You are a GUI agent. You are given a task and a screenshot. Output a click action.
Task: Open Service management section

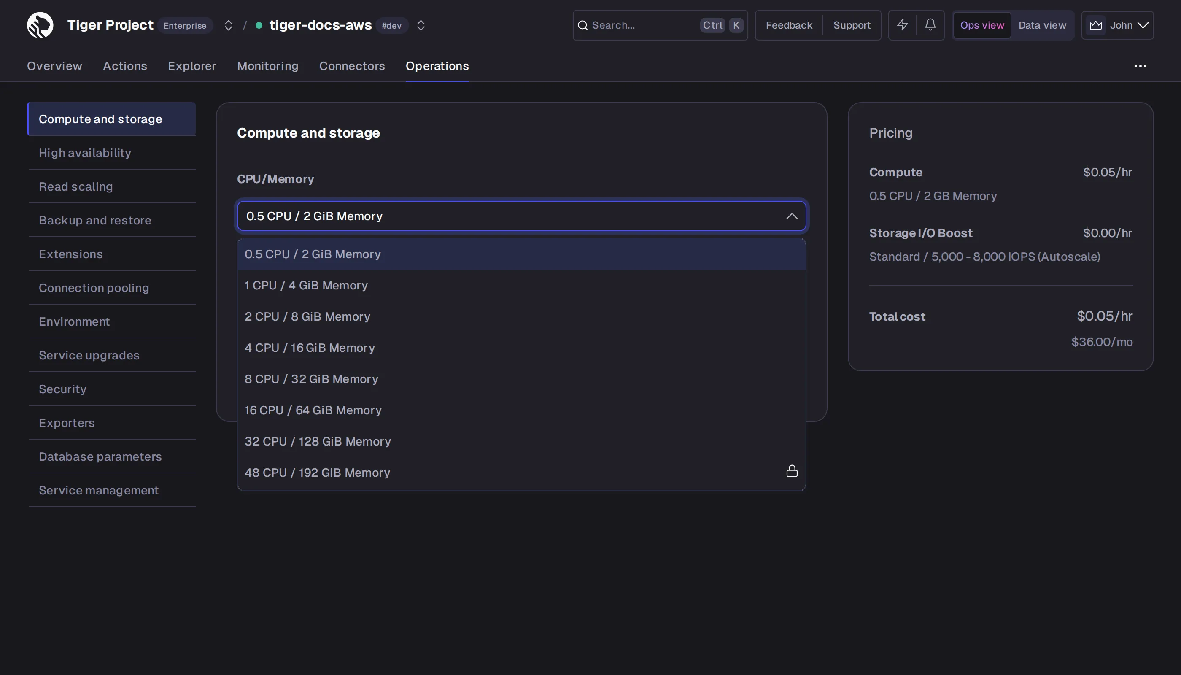click(112, 491)
